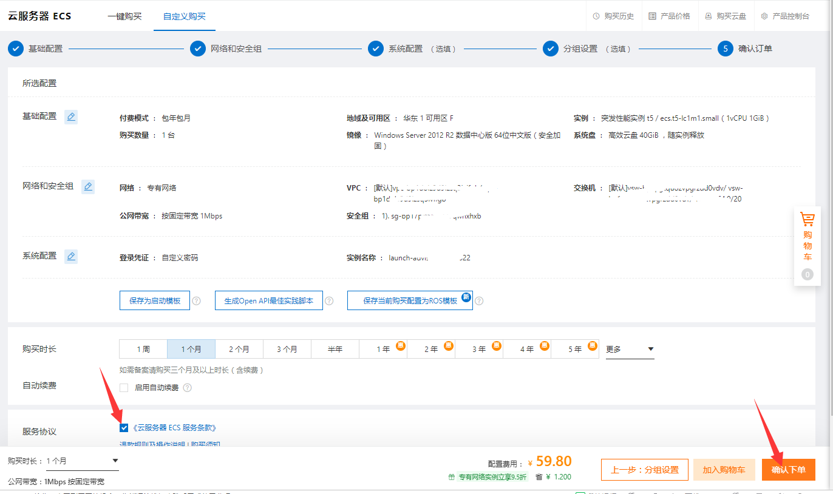Screen dimensions: 833x494
Task: Open the bottom-bar 购买时长 dropdown
Action: point(82,461)
